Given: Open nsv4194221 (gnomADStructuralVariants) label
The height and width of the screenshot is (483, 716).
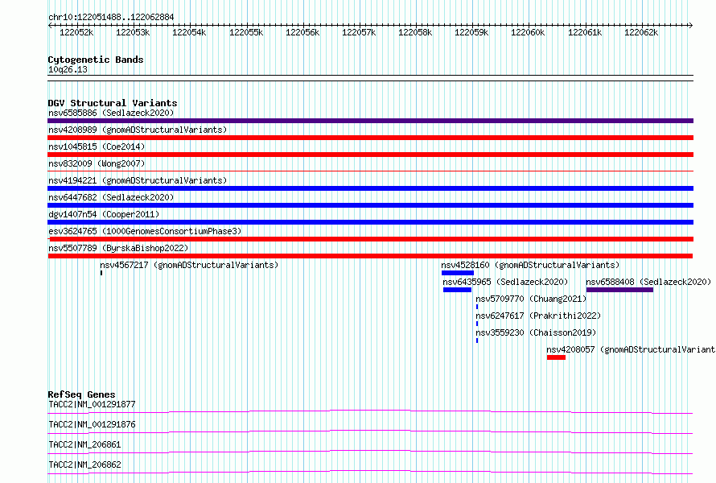Looking at the screenshot, I should pos(138,180).
